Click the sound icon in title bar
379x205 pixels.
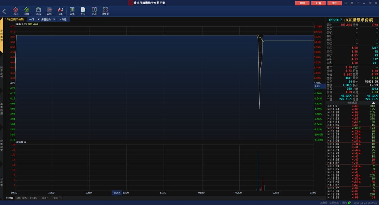click(346, 3)
